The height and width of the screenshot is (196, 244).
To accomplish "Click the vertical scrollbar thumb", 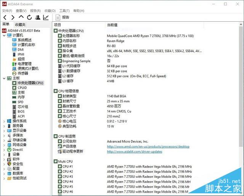I will click(x=241, y=86).
